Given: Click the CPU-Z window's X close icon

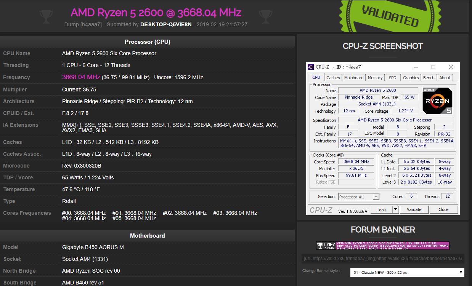Looking at the screenshot, I should pos(450,67).
